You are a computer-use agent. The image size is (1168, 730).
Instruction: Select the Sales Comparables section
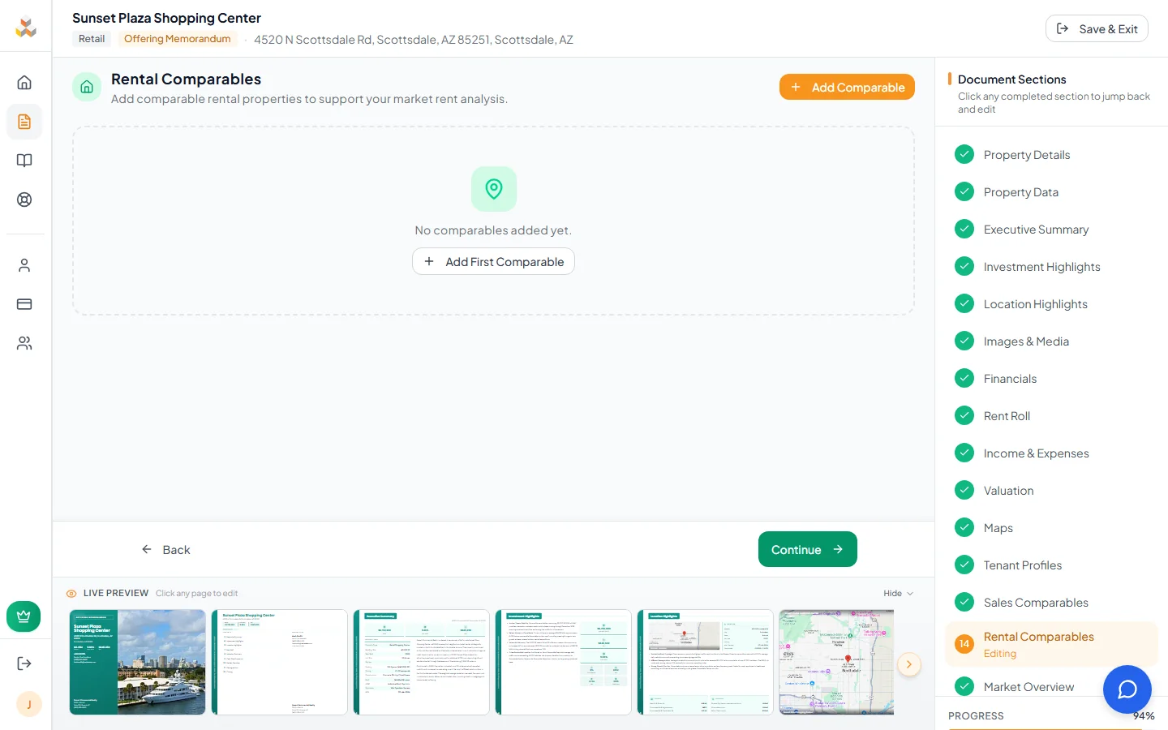pyautogui.click(x=1036, y=602)
